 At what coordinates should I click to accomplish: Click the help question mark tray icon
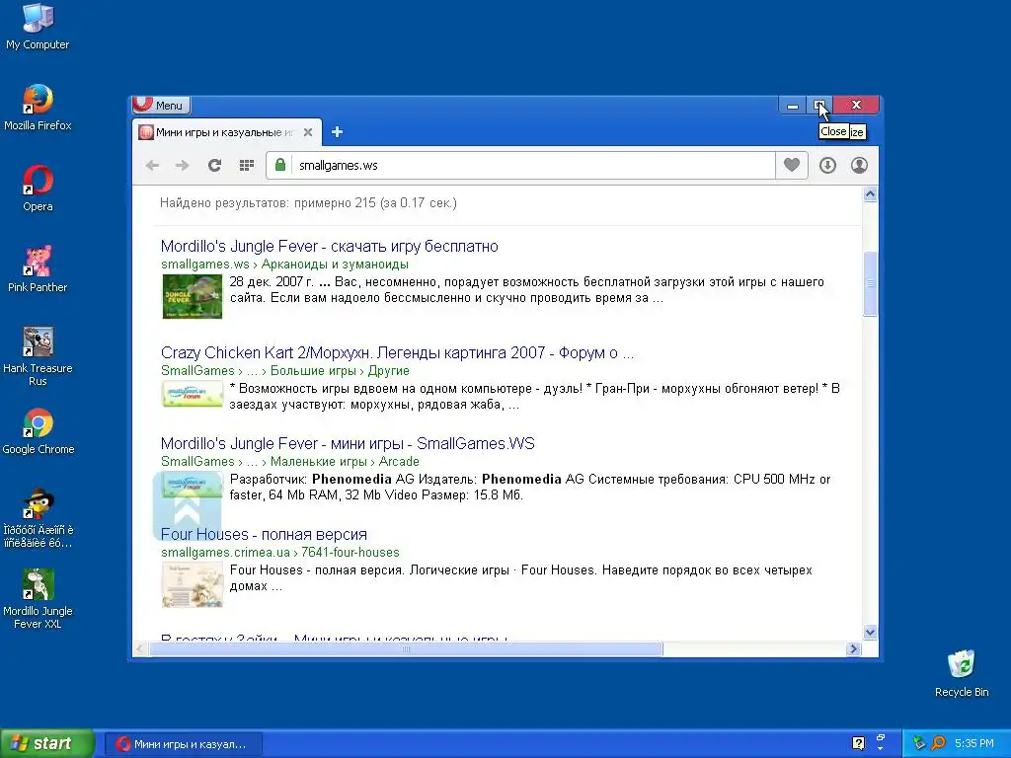858,743
